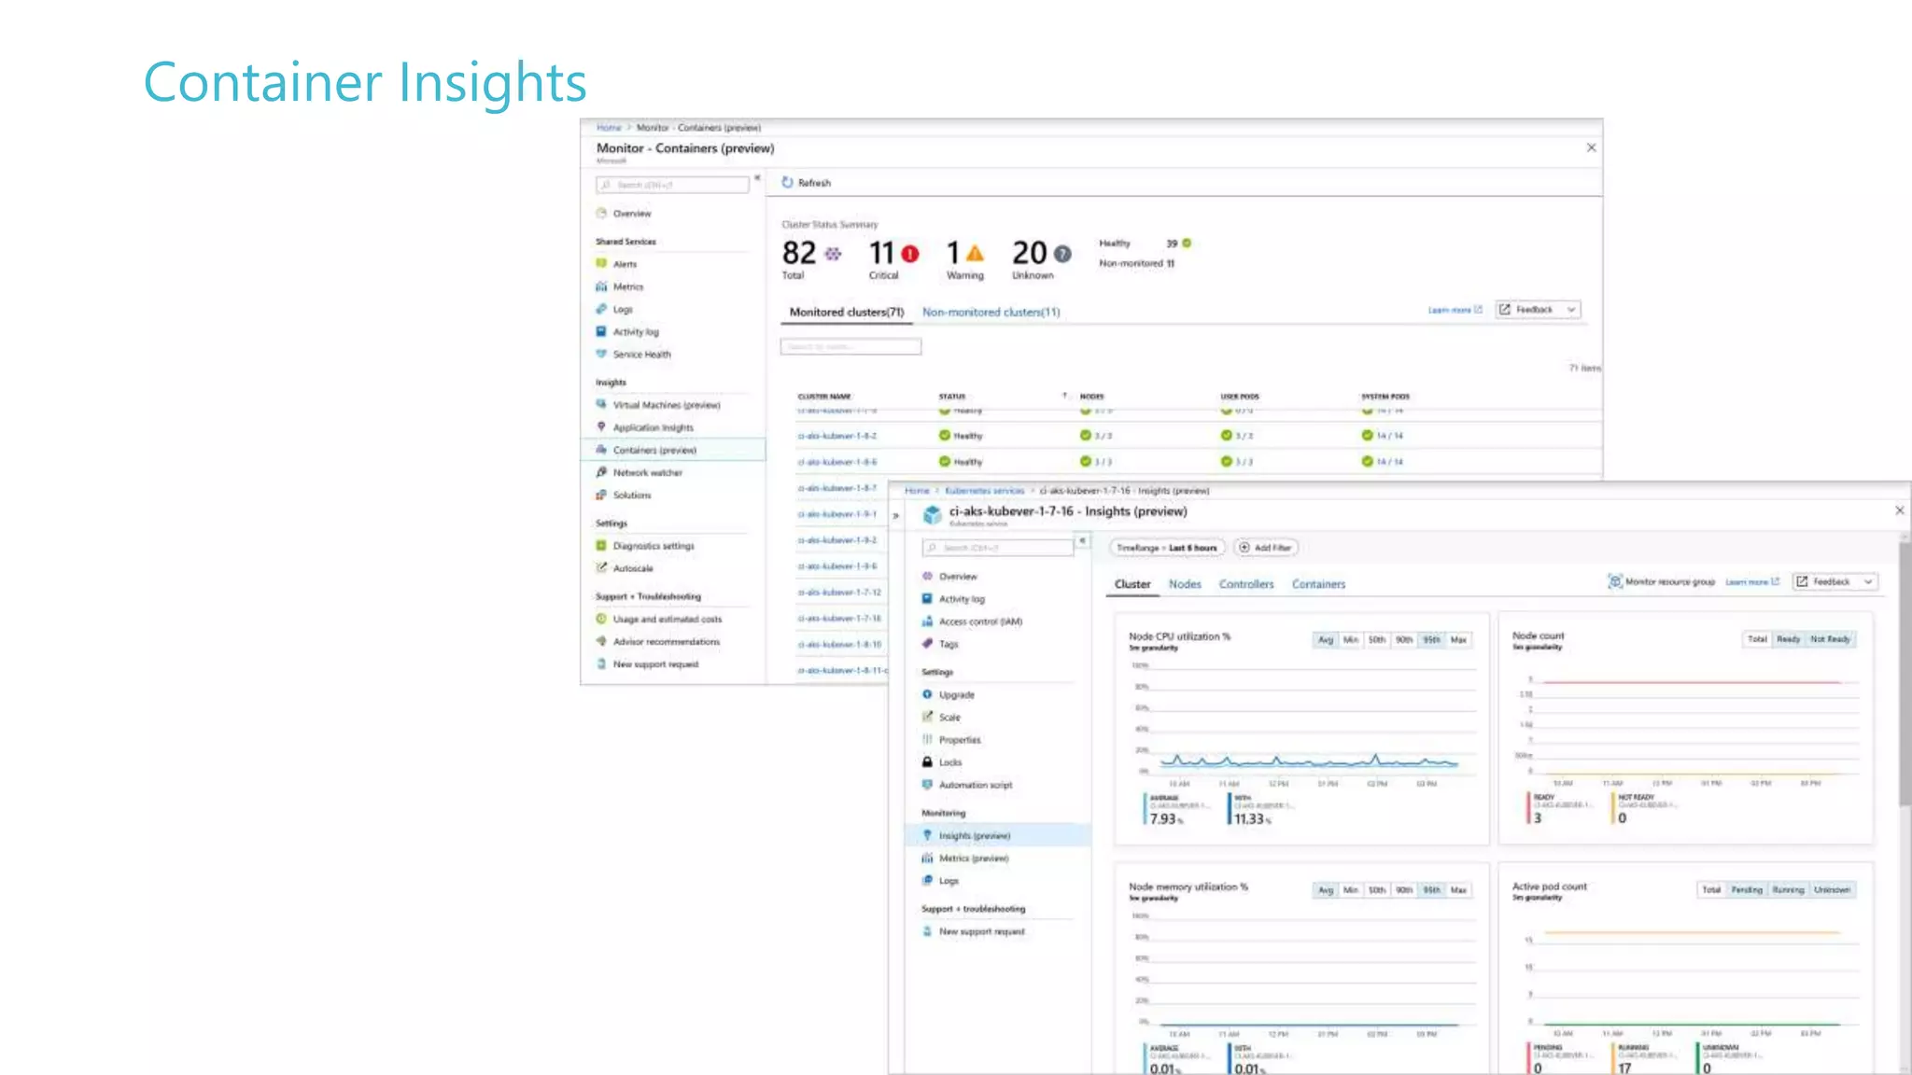
Task: Open Advisor recommendations item
Action: pos(666,641)
